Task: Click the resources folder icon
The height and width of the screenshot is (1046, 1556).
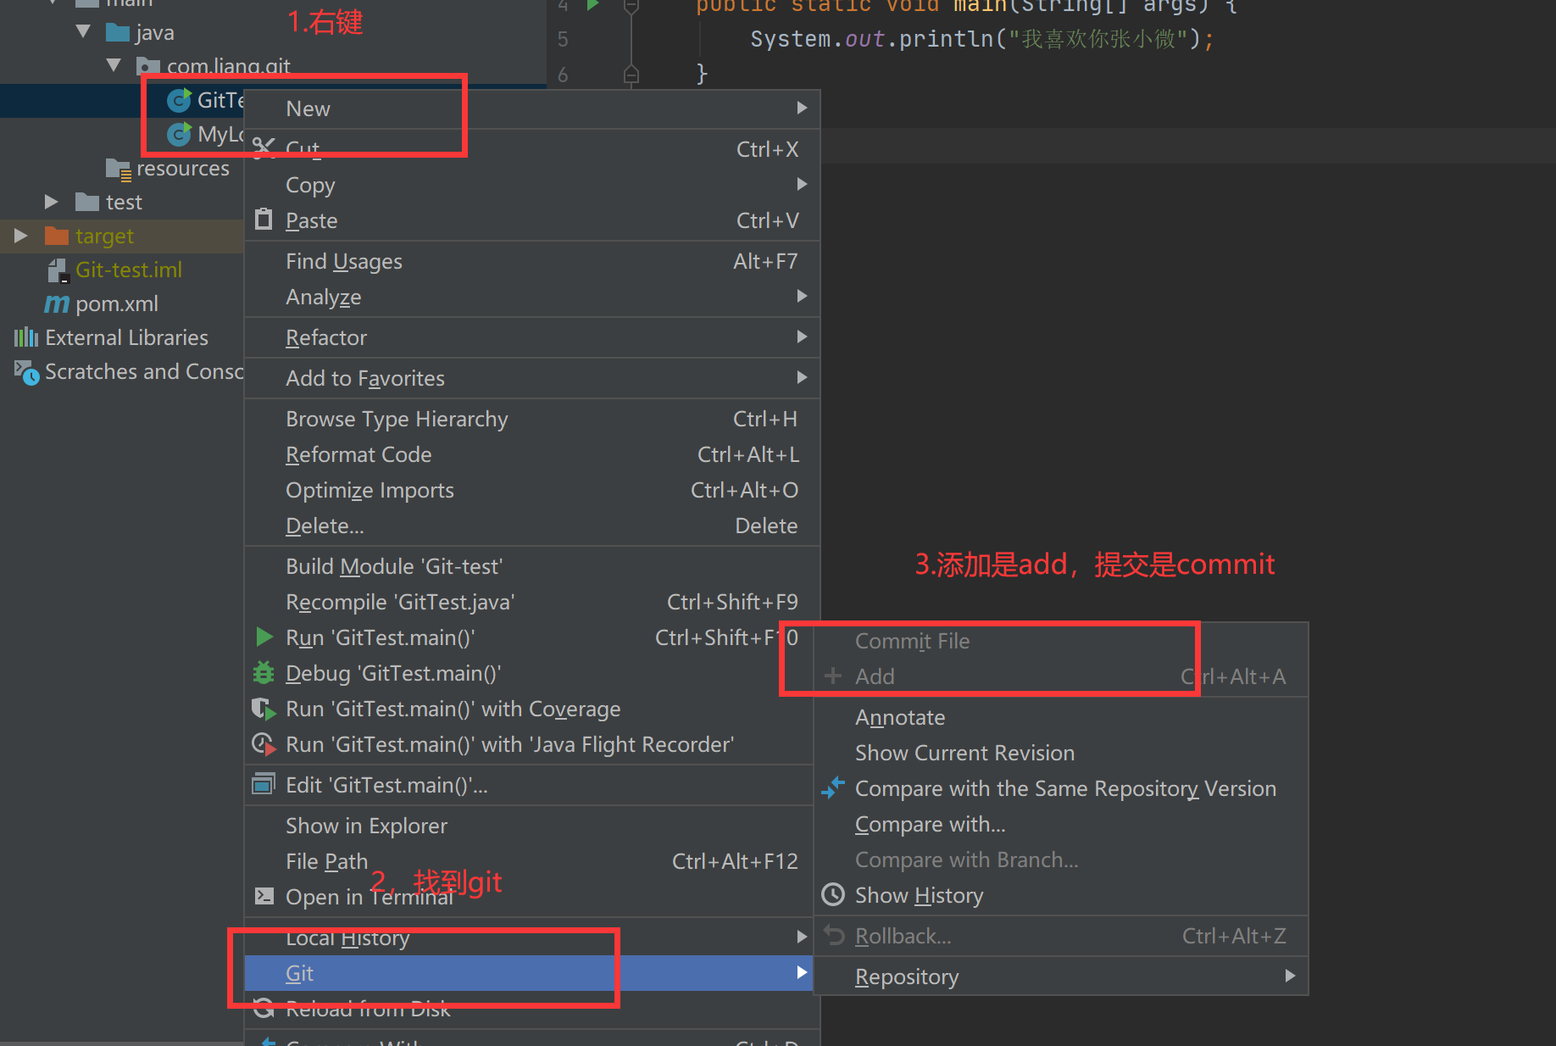Action: click(119, 169)
